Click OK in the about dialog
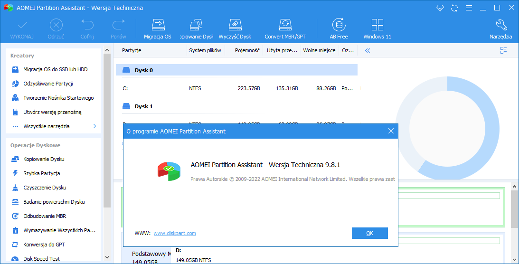Image resolution: width=519 pixels, height=264 pixels. (370, 233)
